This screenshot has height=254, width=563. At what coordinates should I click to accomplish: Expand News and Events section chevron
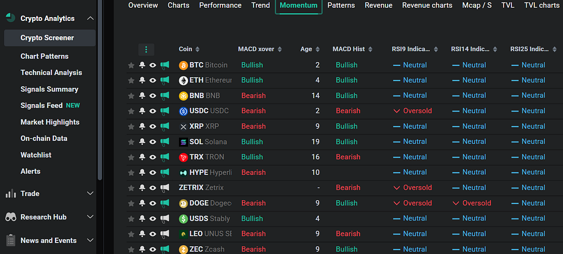pyautogui.click(x=91, y=240)
